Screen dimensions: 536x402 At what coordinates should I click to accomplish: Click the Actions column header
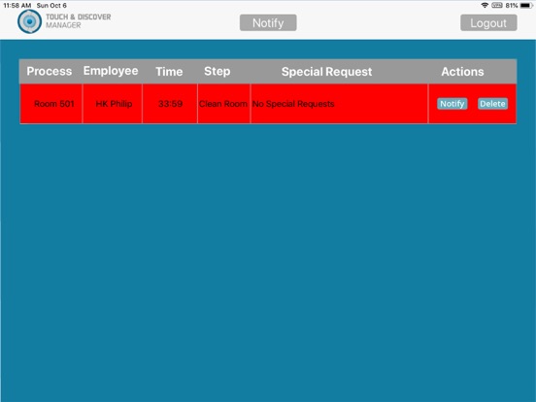(462, 72)
